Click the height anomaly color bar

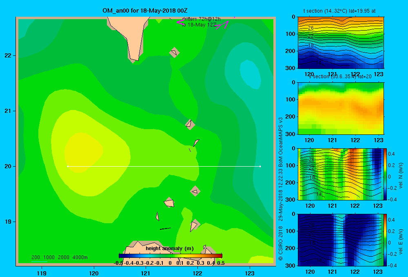[x=171, y=256]
